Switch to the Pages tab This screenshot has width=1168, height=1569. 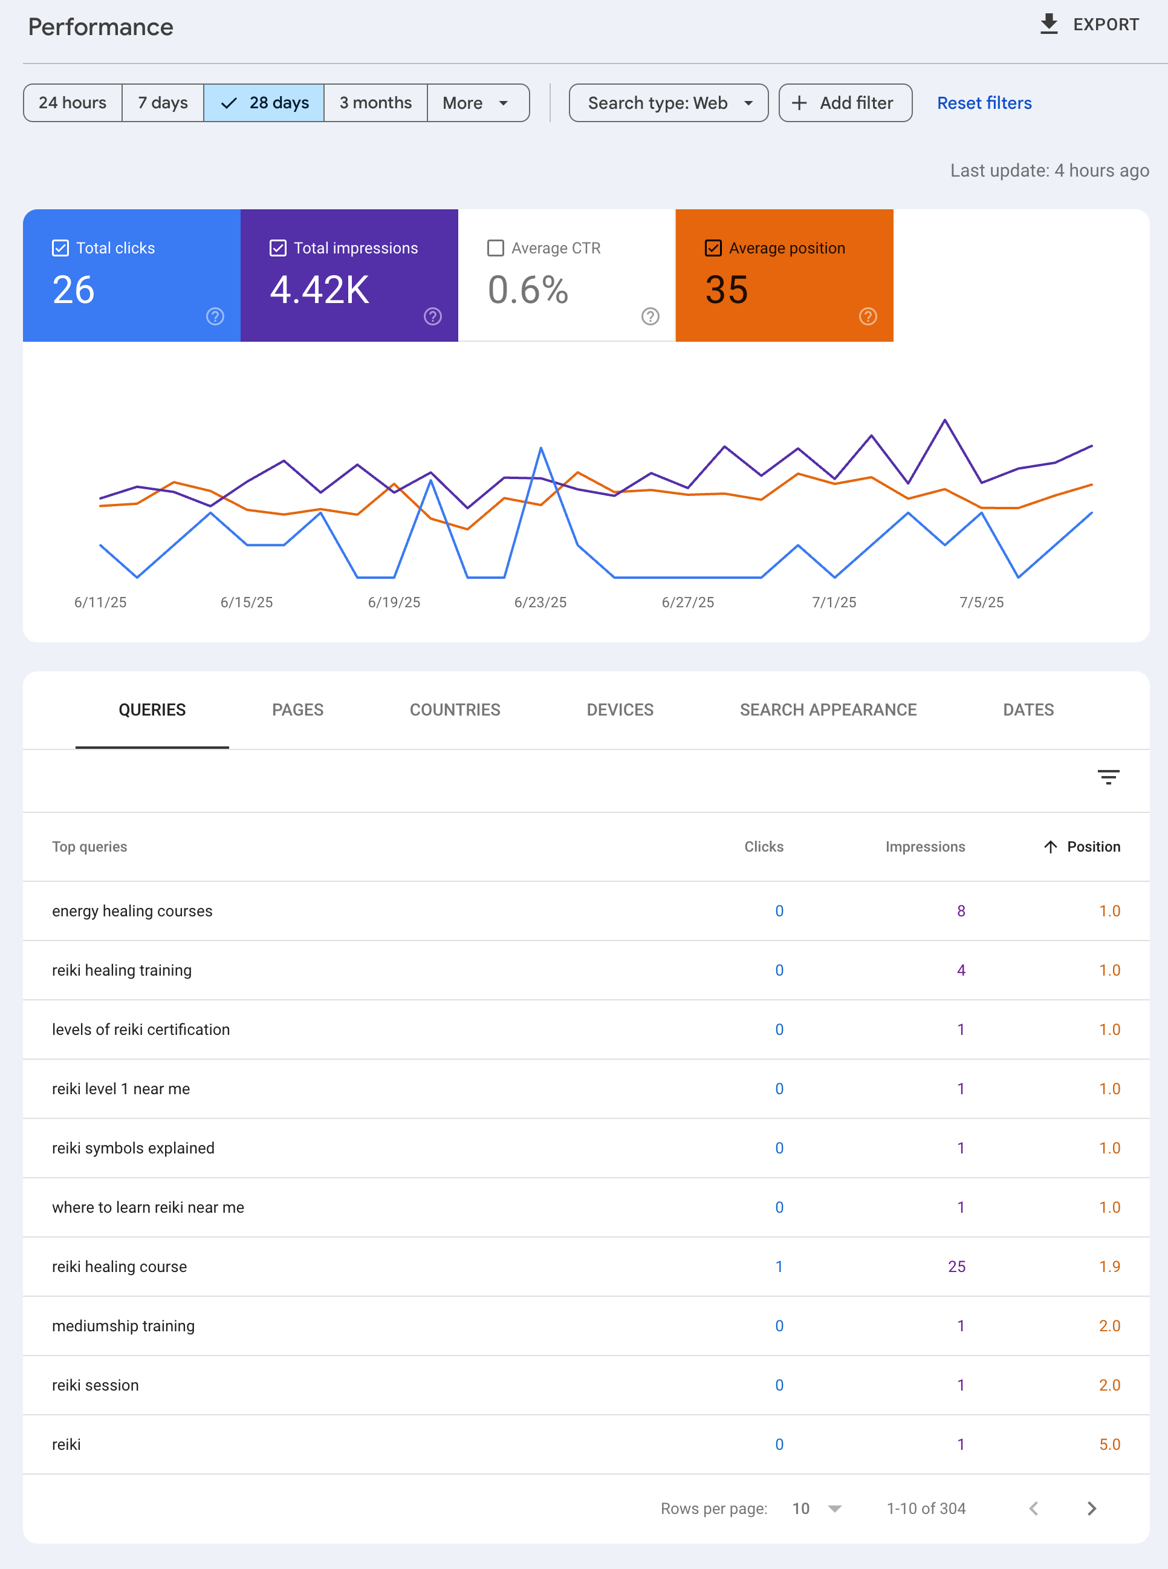297,709
